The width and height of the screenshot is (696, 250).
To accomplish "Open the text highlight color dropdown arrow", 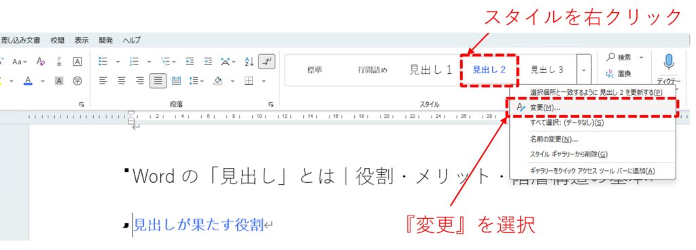I will coord(12,81).
